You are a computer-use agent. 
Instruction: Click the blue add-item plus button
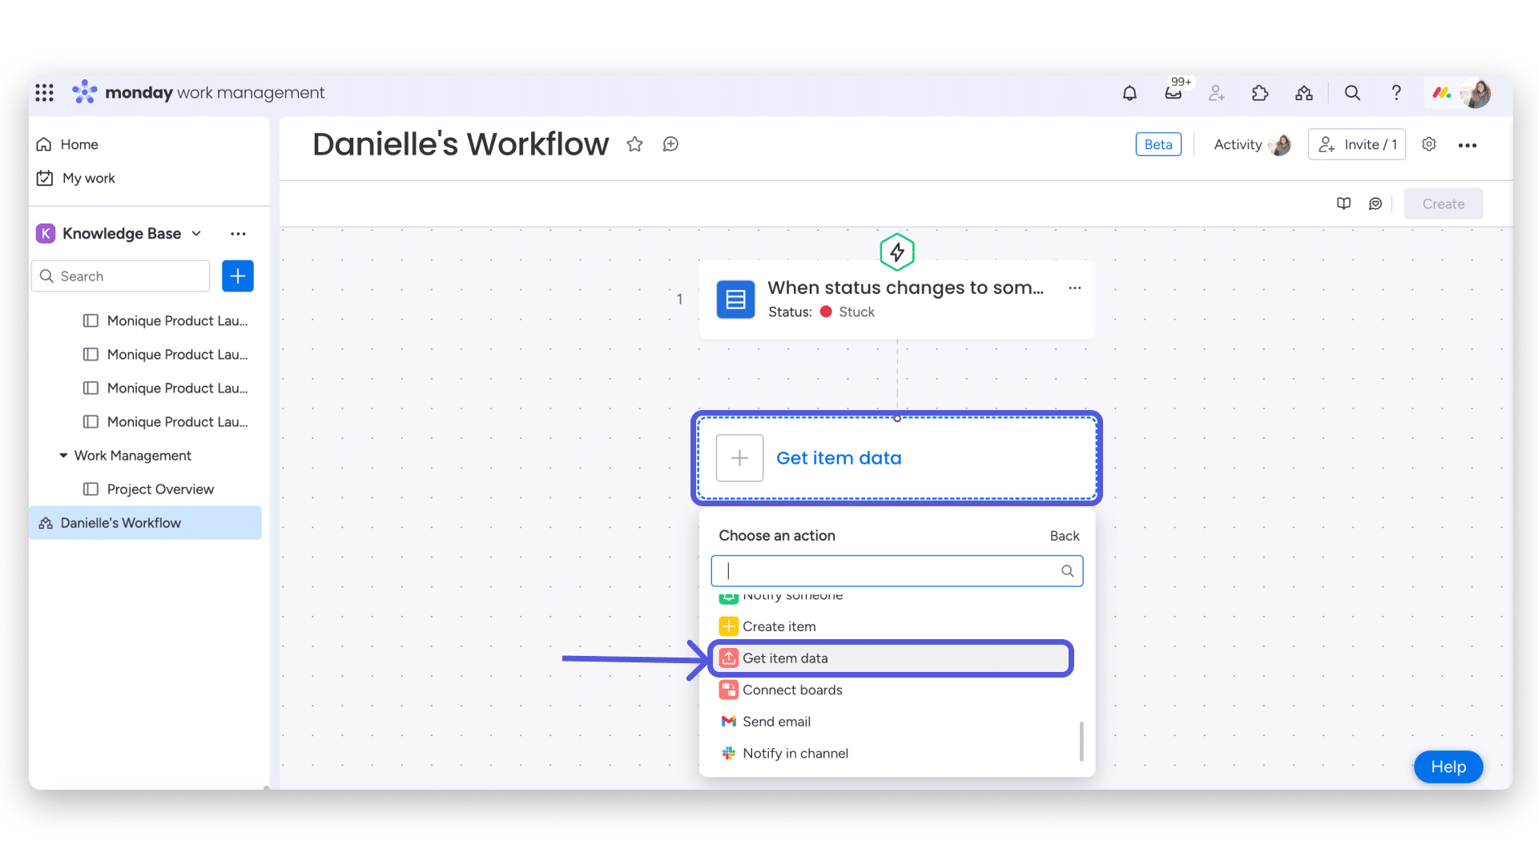click(x=238, y=276)
